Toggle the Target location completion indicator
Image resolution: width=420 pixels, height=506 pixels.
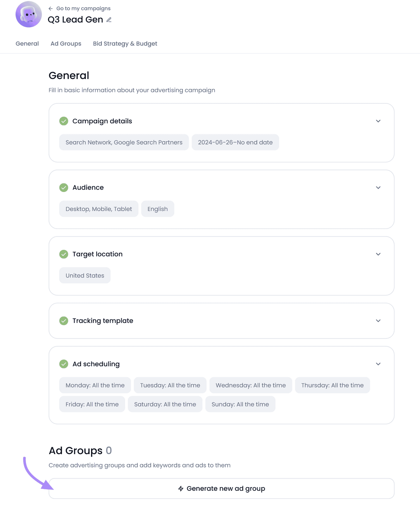coord(64,254)
